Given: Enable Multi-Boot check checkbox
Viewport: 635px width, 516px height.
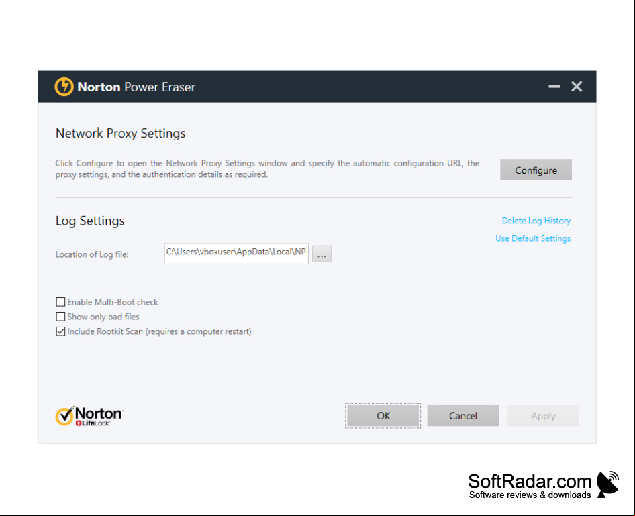Looking at the screenshot, I should tap(60, 302).
